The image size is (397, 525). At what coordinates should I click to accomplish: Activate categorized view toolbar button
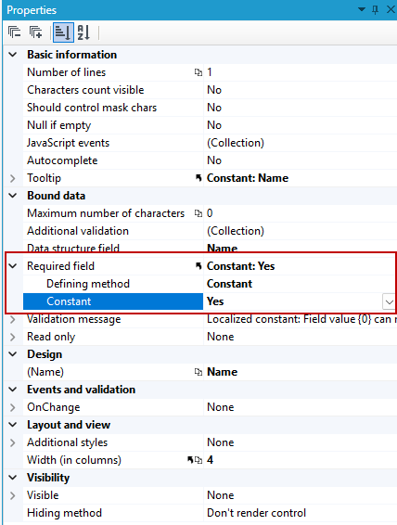[x=63, y=32]
